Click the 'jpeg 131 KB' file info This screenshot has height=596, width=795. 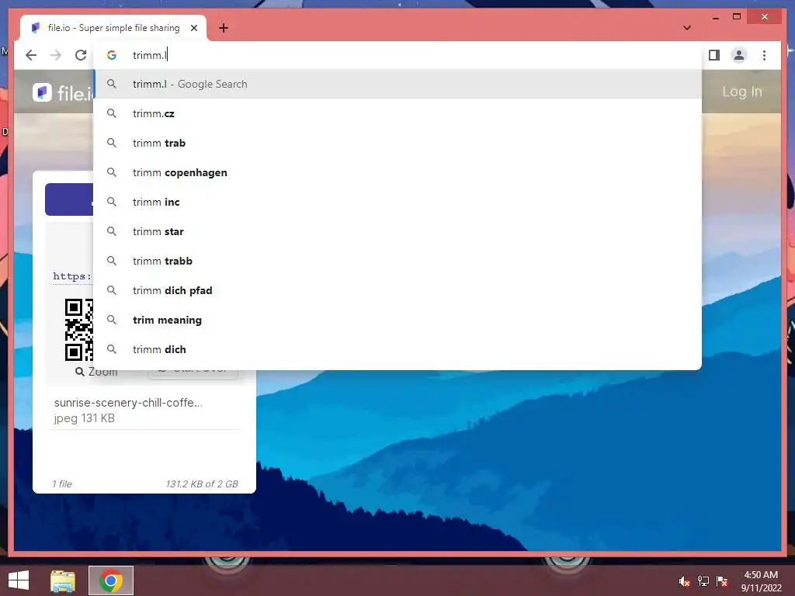click(84, 418)
